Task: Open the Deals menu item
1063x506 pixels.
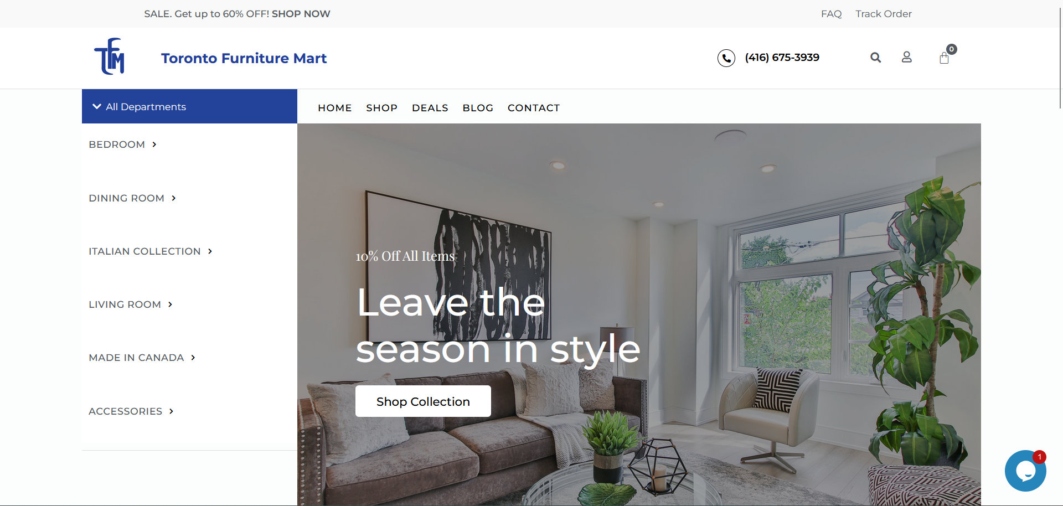Action: 430,108
